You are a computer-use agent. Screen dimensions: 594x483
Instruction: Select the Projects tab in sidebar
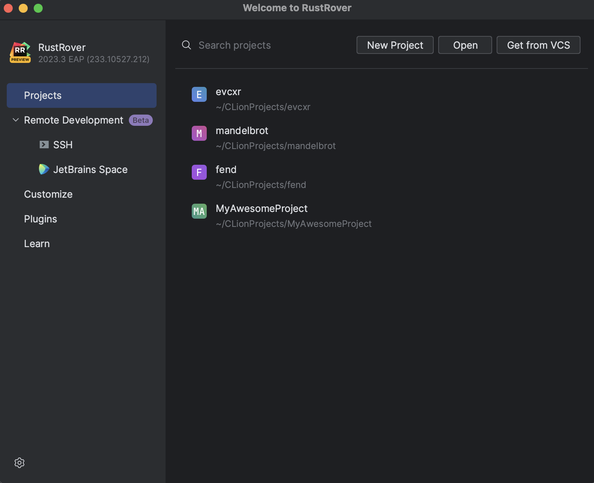click(82, 95)
